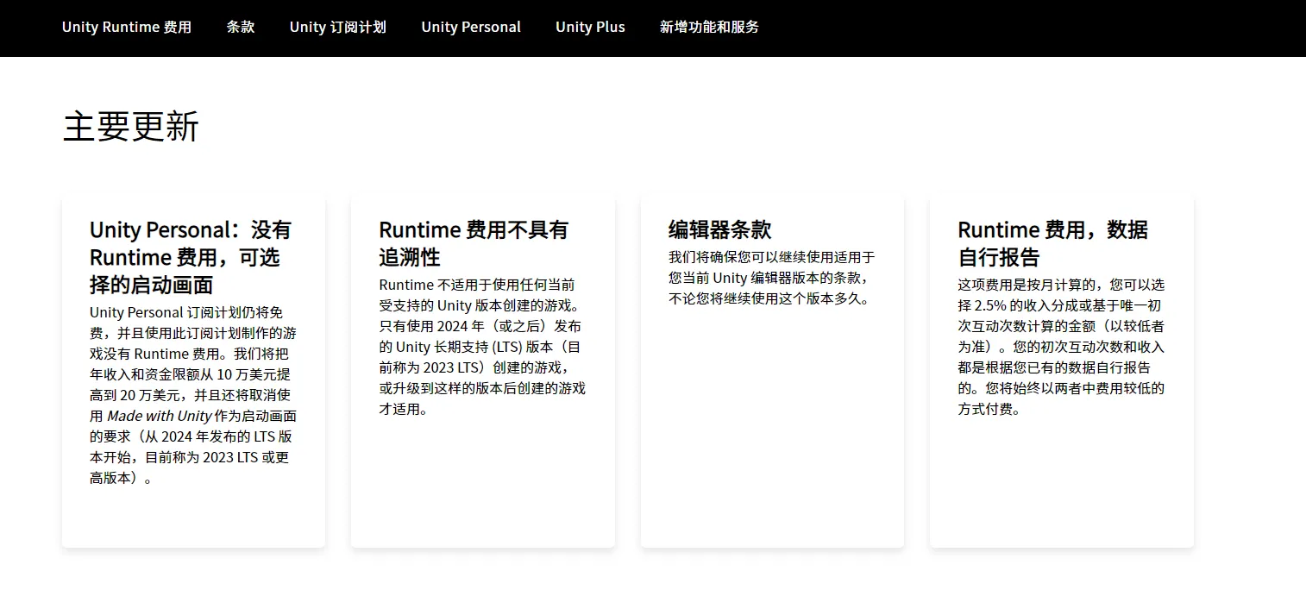This screenshot has height=615, width=1306.
Task: Click the 编辑器条款 card heading
Action: pos(719,229)
